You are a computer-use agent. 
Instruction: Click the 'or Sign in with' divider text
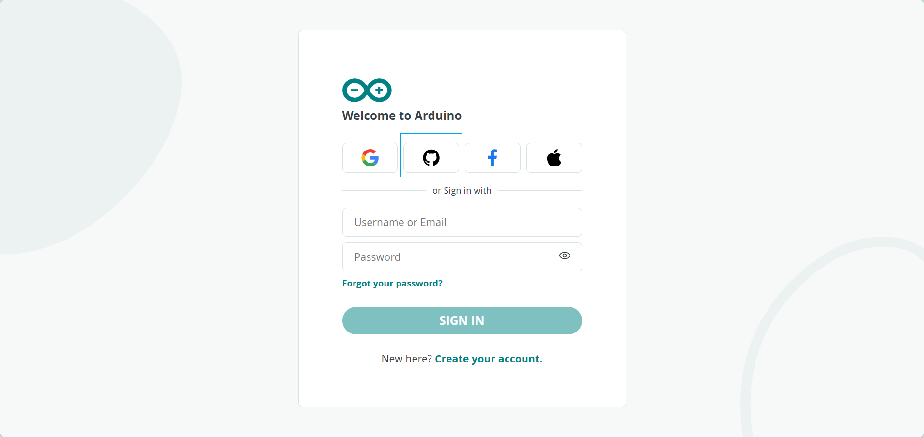coord(462,191)
